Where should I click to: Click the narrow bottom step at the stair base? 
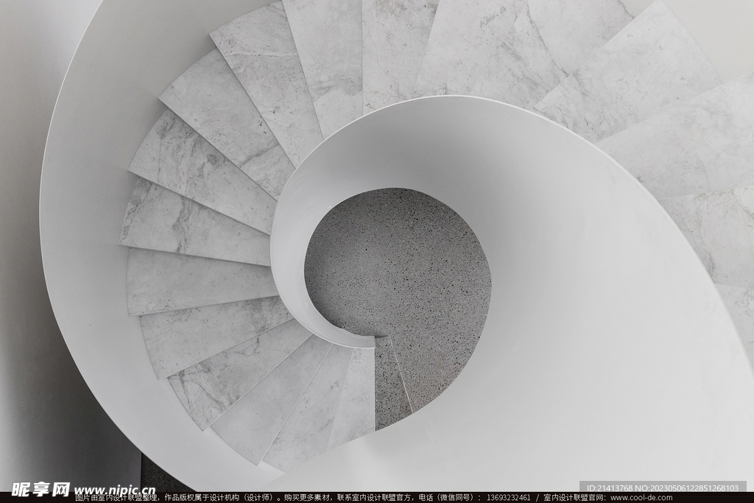[390, 383]
